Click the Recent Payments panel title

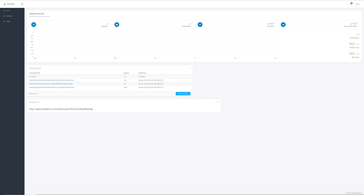point(35,68)
